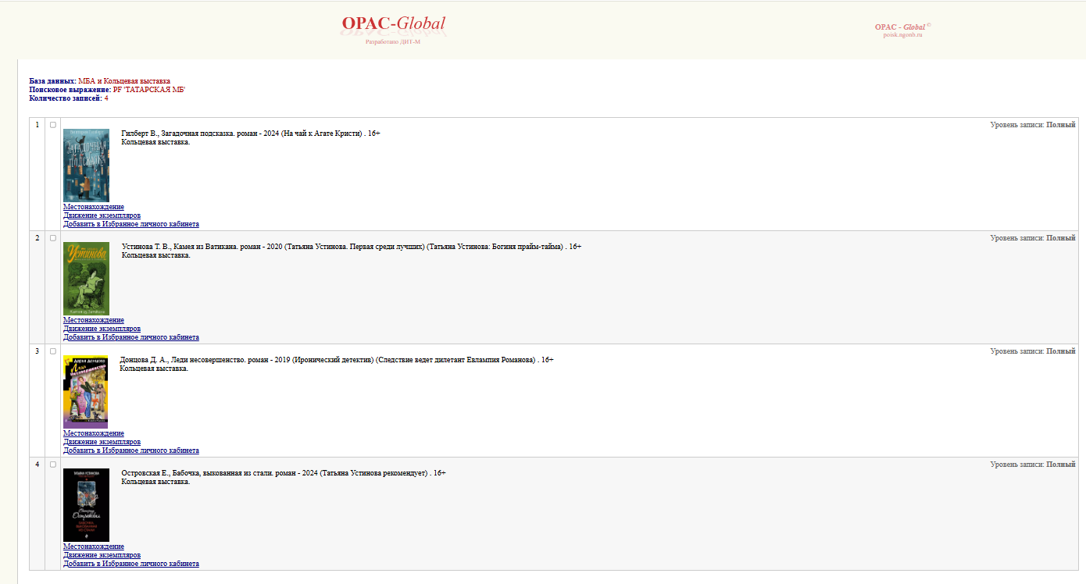This screenshot has height=584, width=1086.
Task: Select checkbox for record 1 (Гилберт)
Action: coord(53,125)
